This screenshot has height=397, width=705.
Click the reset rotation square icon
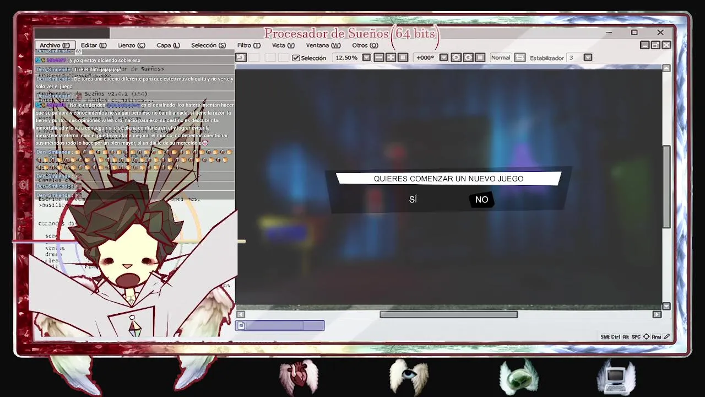point(480,58)
